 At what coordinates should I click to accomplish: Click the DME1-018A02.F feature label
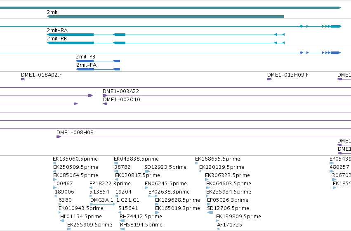pyautogui.click(x=41, y=75)
